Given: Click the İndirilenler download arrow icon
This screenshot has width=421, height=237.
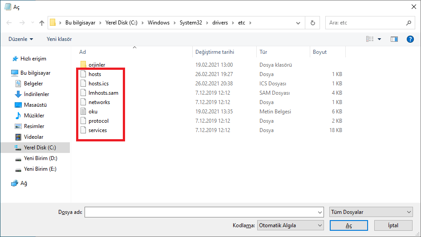Looking at the screenshot, I should [x=18, y=94].
